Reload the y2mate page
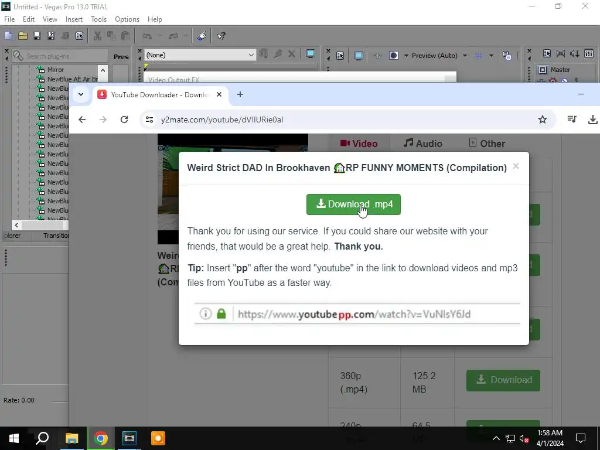The width and height of the screenshot is (600, 450). click(124, 120)
